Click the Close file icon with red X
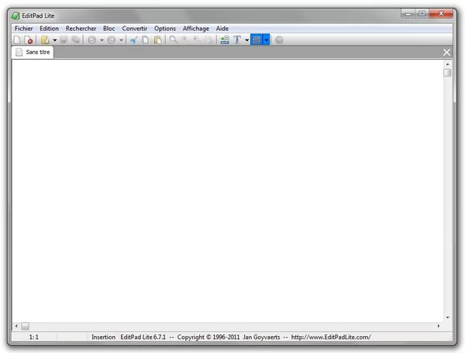Screen dimensions: 465x353 [29, 39]
